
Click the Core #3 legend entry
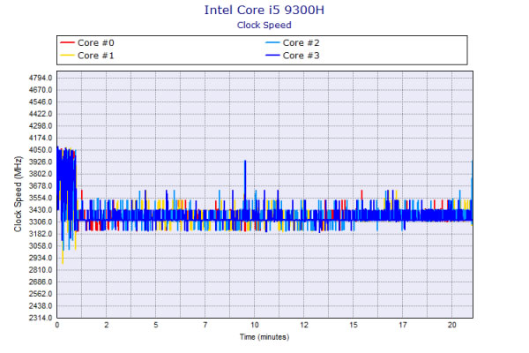pos(292,56)
